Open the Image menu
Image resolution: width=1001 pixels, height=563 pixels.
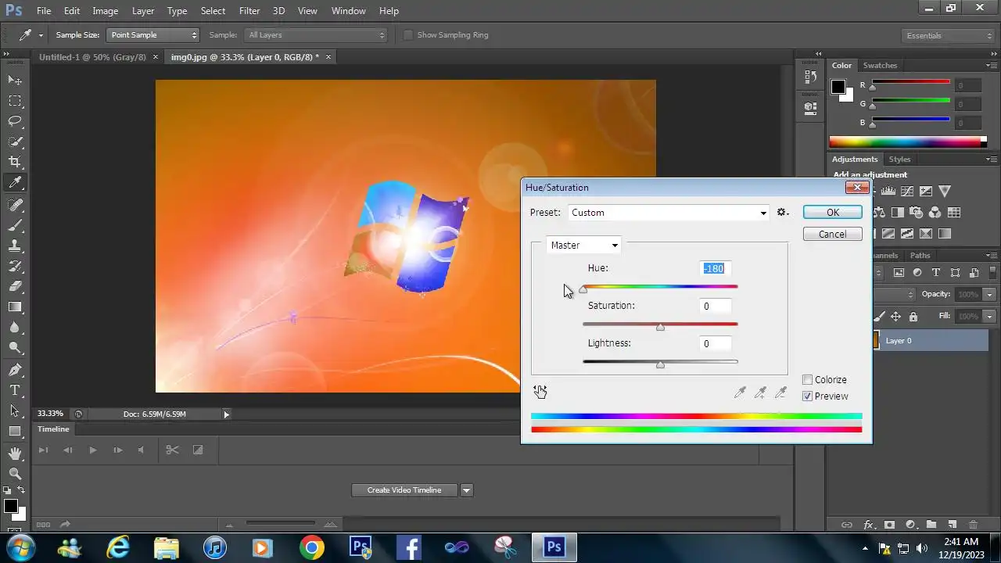tap(106, 11)
